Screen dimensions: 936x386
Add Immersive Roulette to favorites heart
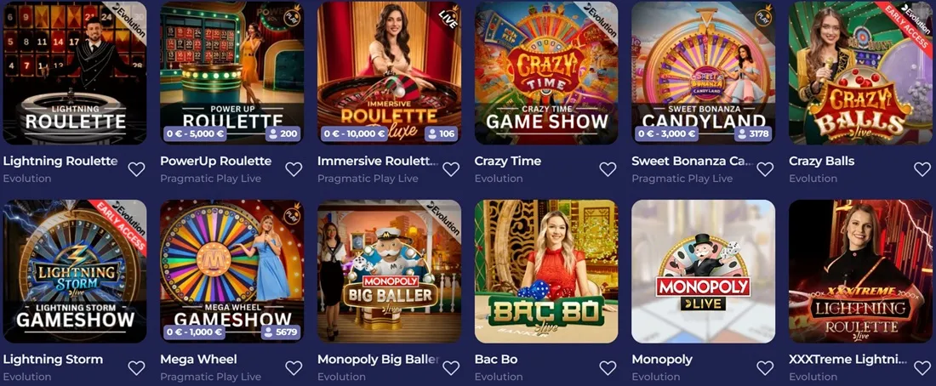[451, 169]
